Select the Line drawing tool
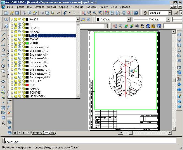This screenshot has height=150, width=183. 3,34
